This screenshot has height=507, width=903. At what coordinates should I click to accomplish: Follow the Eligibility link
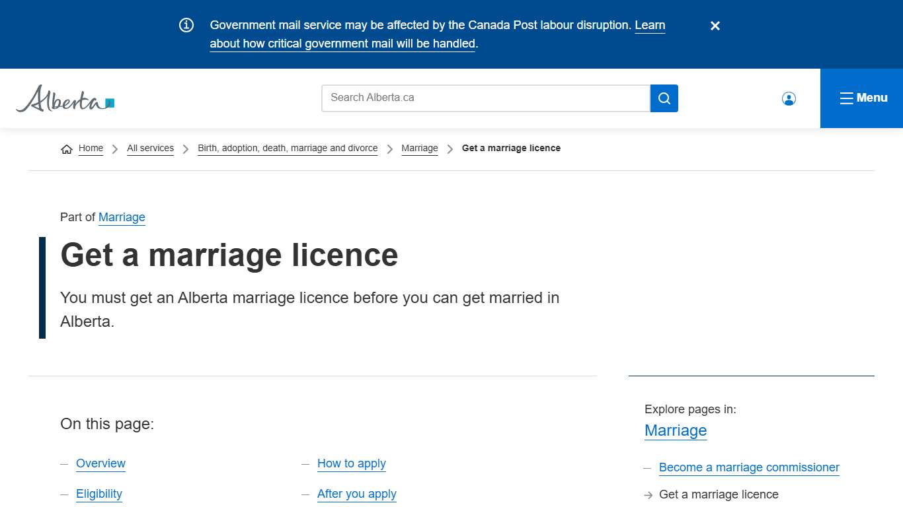98,494
